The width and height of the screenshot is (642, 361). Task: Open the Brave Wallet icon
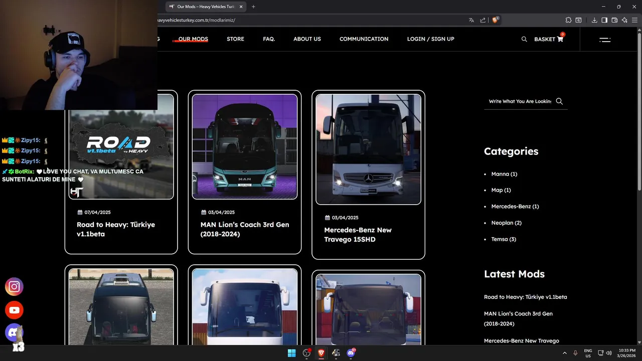pyautogui.click(x=614, y=20)
